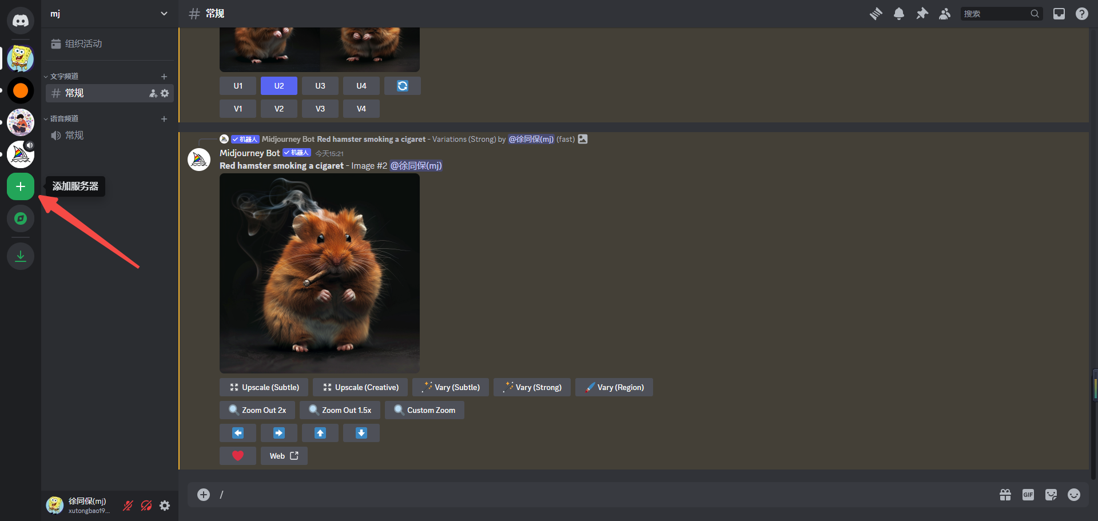The height and width of the screenshot is (521, 1098).
Task: Open the cartoon boy avatar server
Action: coord(21,122)
